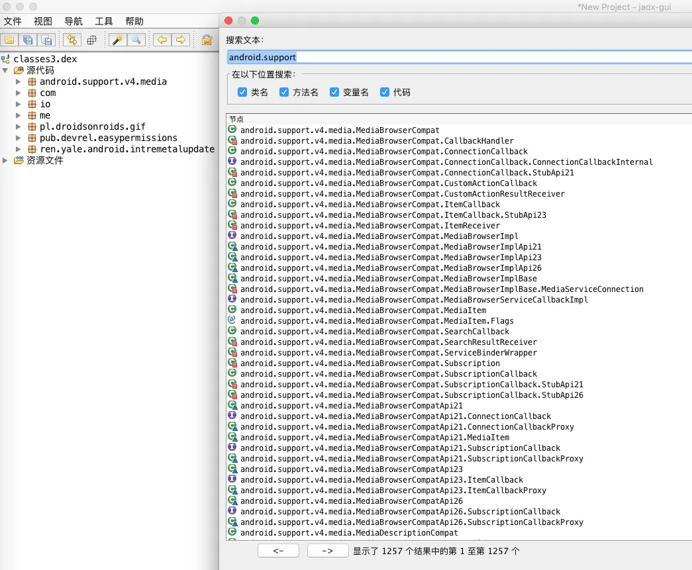Toggle flatten packages toolbar icon
This screenshot has height=570, width=692.
(x=91, y=40)
